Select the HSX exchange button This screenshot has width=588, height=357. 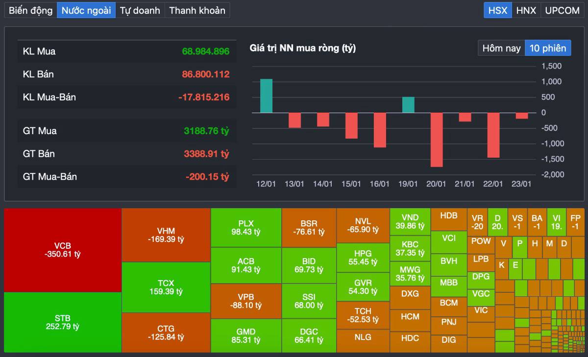(498, 10)
